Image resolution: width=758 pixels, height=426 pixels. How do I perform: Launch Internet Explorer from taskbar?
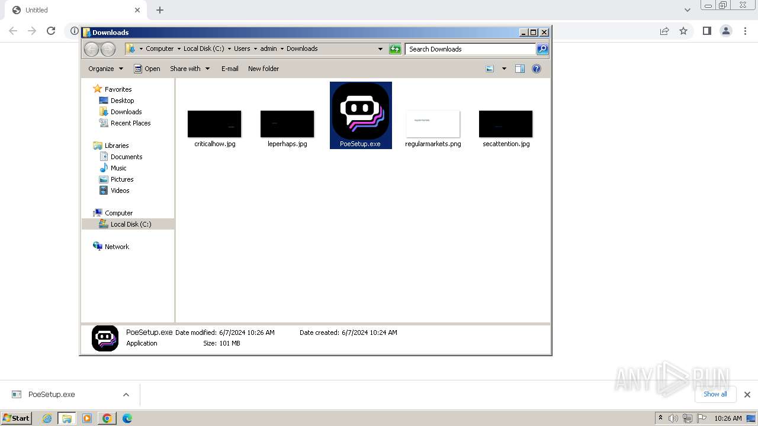pyautogui.click(x=47, y=418)
